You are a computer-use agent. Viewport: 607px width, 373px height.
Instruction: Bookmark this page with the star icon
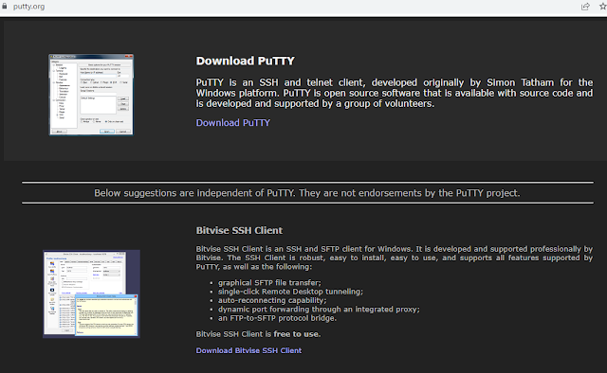coord(603,7)
